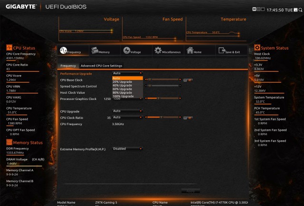
Task: Toggle the switch beside CPU Base Clock
Action: pos(188,80)
